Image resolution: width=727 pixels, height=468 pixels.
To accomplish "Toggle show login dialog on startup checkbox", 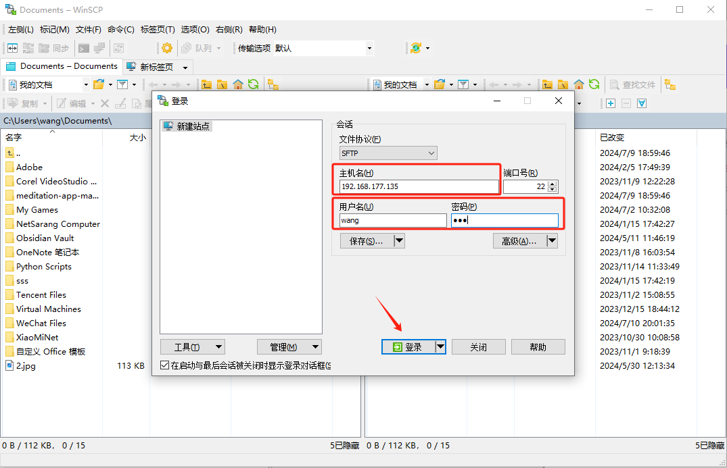I will coord(164,365).
